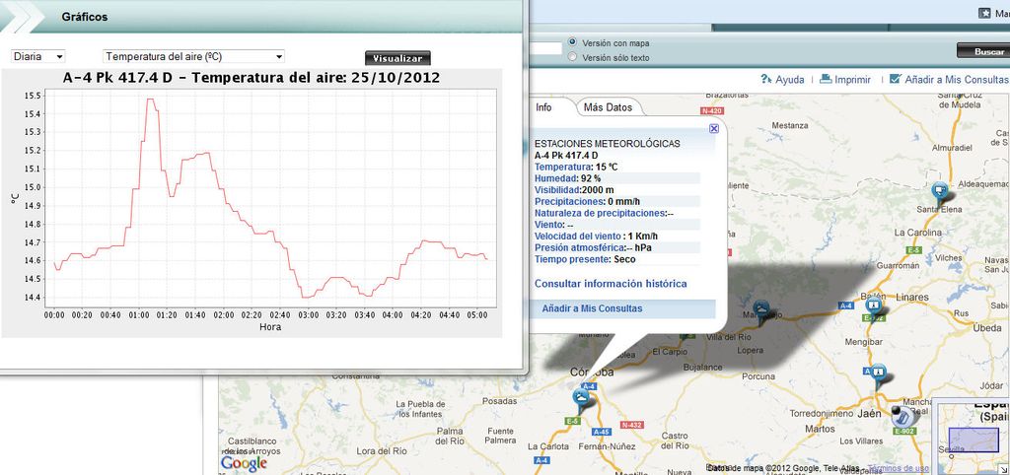This screenshot has height=475, width=1010.
Task: Click the Mestanza label on the map
Action: [x=789, y=125]
